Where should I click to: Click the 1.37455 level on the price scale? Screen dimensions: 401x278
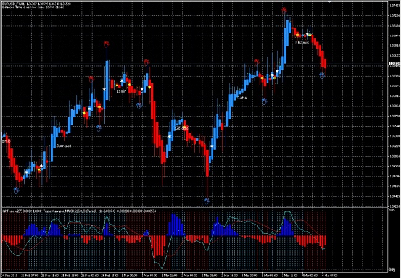tap(394, 6)
